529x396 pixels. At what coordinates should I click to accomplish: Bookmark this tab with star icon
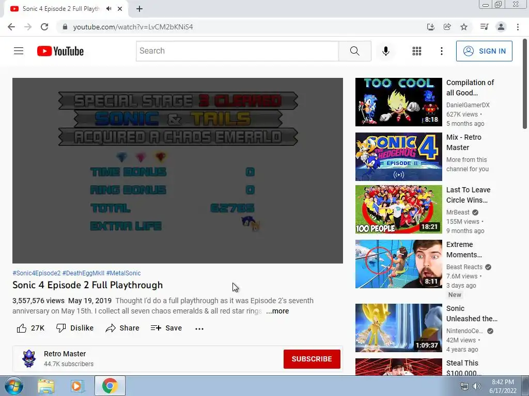click(x=464, y=27)
